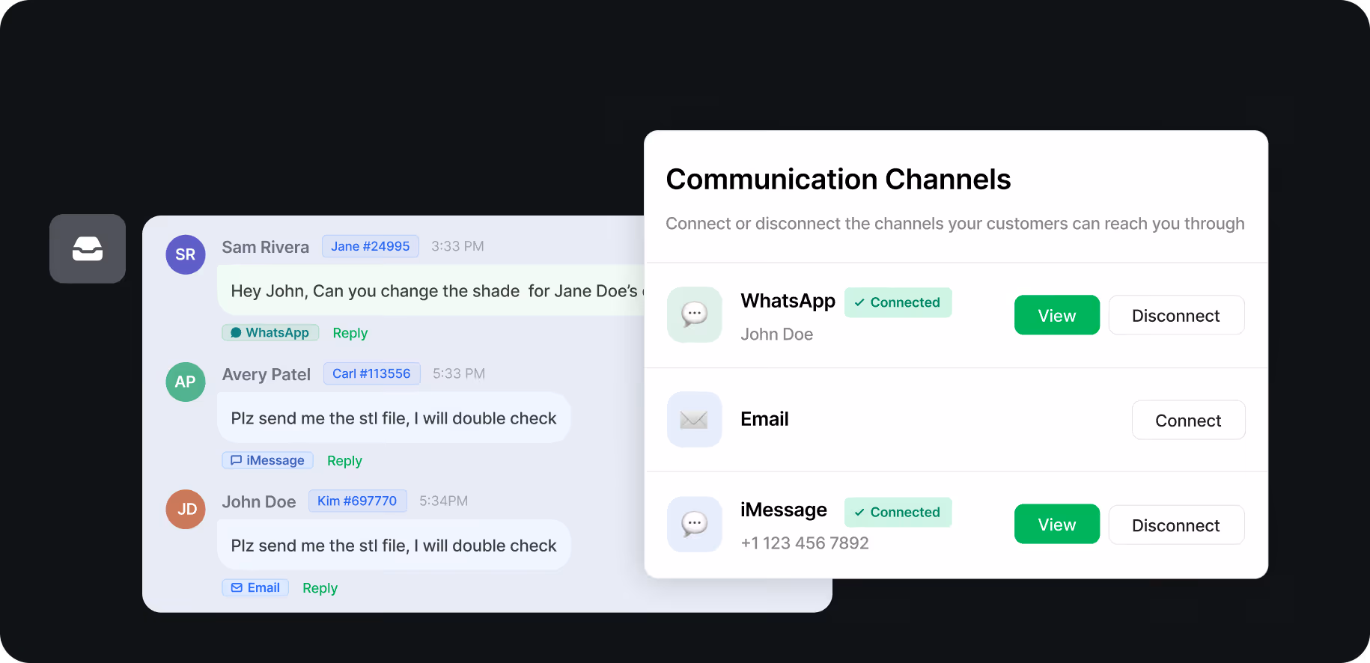Click the Sam Rivera sender name

(266, 247)
